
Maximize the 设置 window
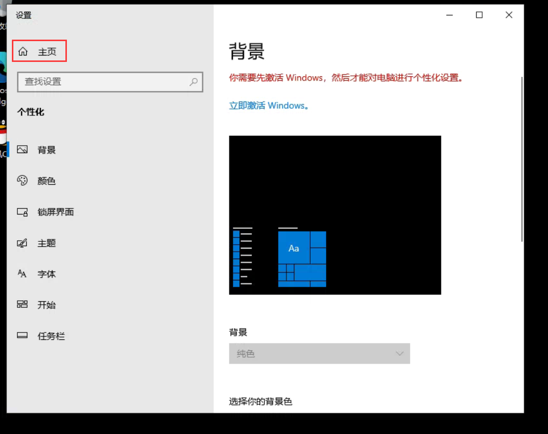(479, 15)
